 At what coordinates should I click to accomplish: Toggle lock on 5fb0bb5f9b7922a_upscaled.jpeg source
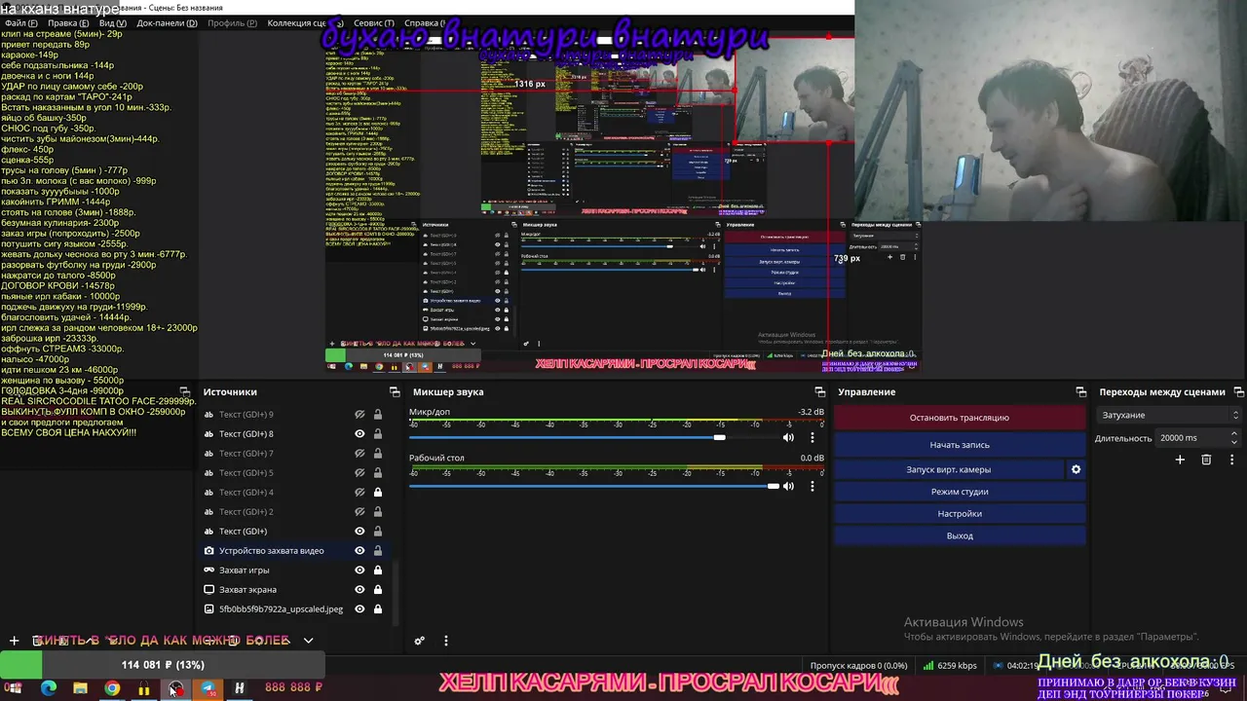point(378,609)
